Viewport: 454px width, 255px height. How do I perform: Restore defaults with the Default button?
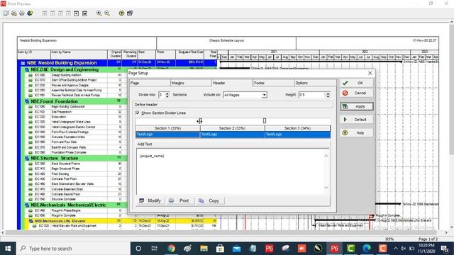[356, 120]
